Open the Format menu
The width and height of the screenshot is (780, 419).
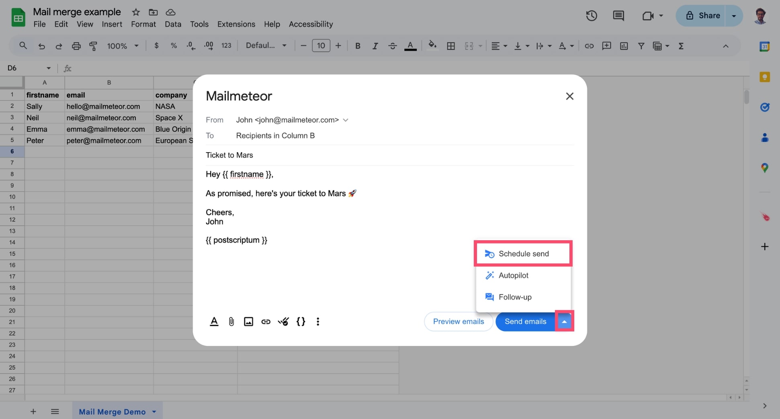tap(143, 24)
